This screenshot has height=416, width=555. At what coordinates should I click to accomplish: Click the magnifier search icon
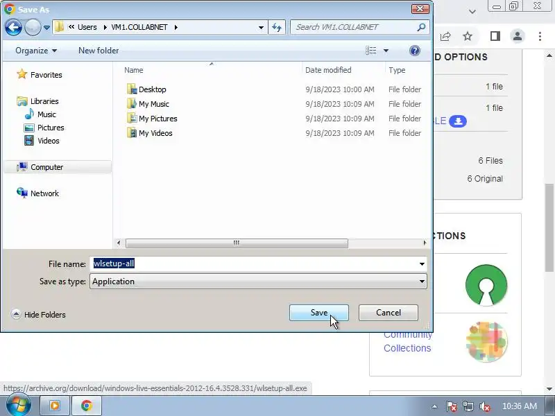(421, 27)
